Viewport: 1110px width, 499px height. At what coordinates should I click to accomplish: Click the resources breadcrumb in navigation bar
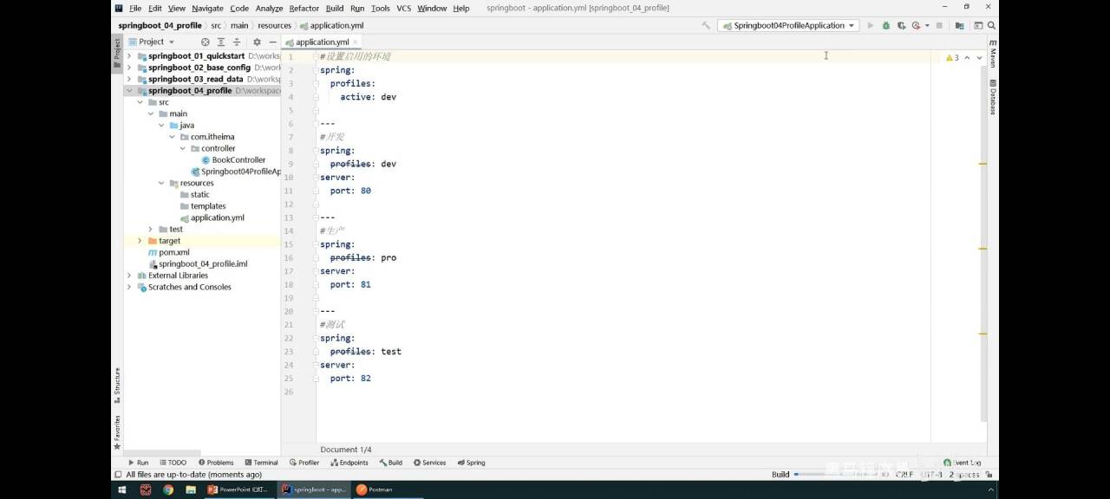coord(274,26)
